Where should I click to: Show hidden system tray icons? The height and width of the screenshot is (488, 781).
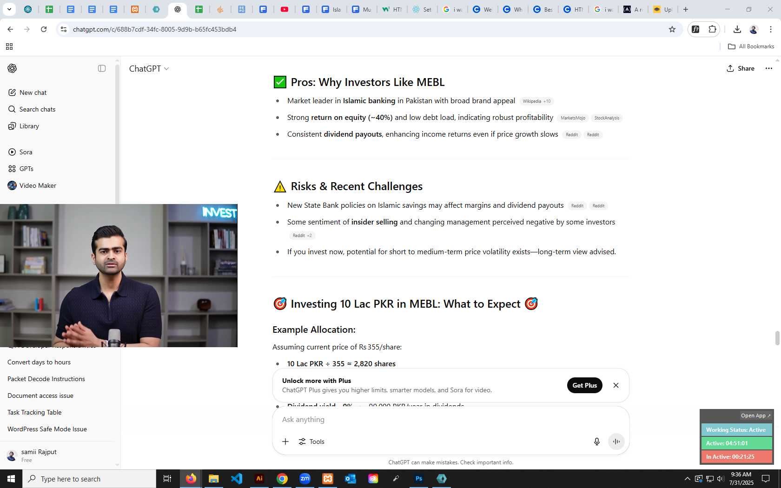coord(687,479)
